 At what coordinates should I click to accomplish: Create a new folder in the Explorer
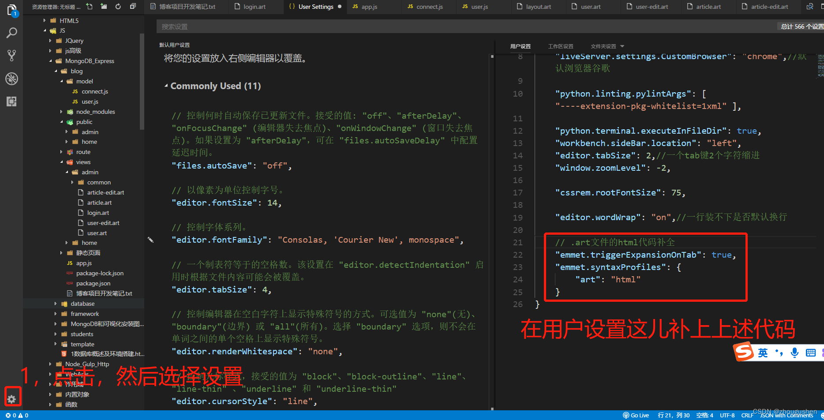103,7
